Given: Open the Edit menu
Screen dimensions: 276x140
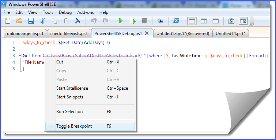Looking at the screenshot, I should tap(19, 12).
